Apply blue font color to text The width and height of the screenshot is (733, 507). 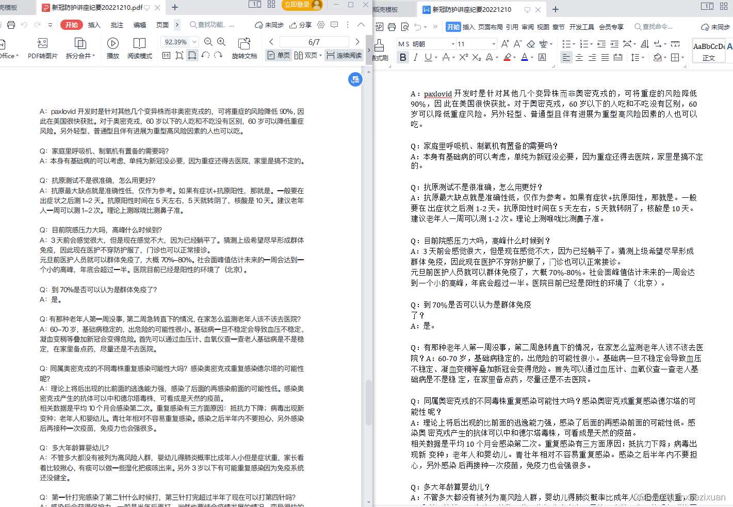click(x=524, y=57)
